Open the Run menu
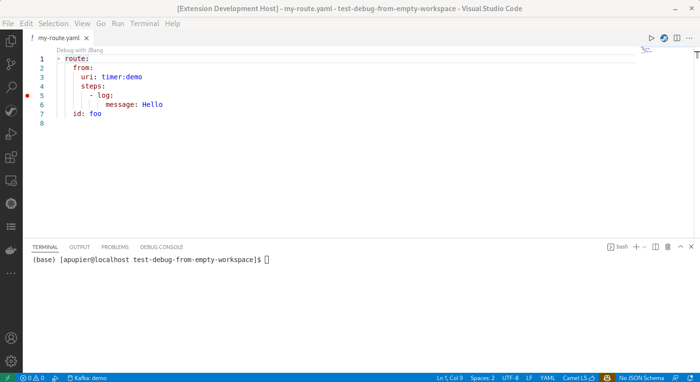700x382 pixels. click(x=118, y=23)
